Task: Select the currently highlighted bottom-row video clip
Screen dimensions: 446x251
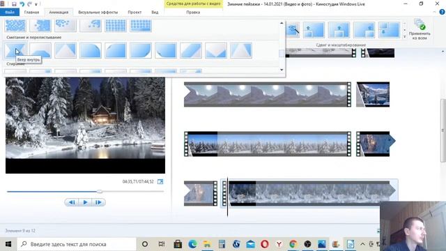Action: [310, 194]
